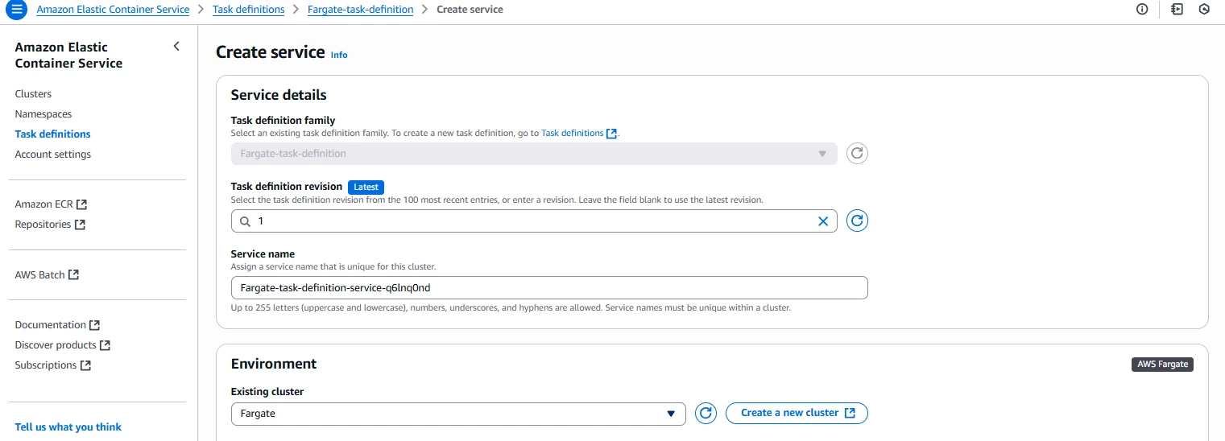Open Account settings in sidebar
Screen dimensions: 1225x441
click(x=53, y=155)
